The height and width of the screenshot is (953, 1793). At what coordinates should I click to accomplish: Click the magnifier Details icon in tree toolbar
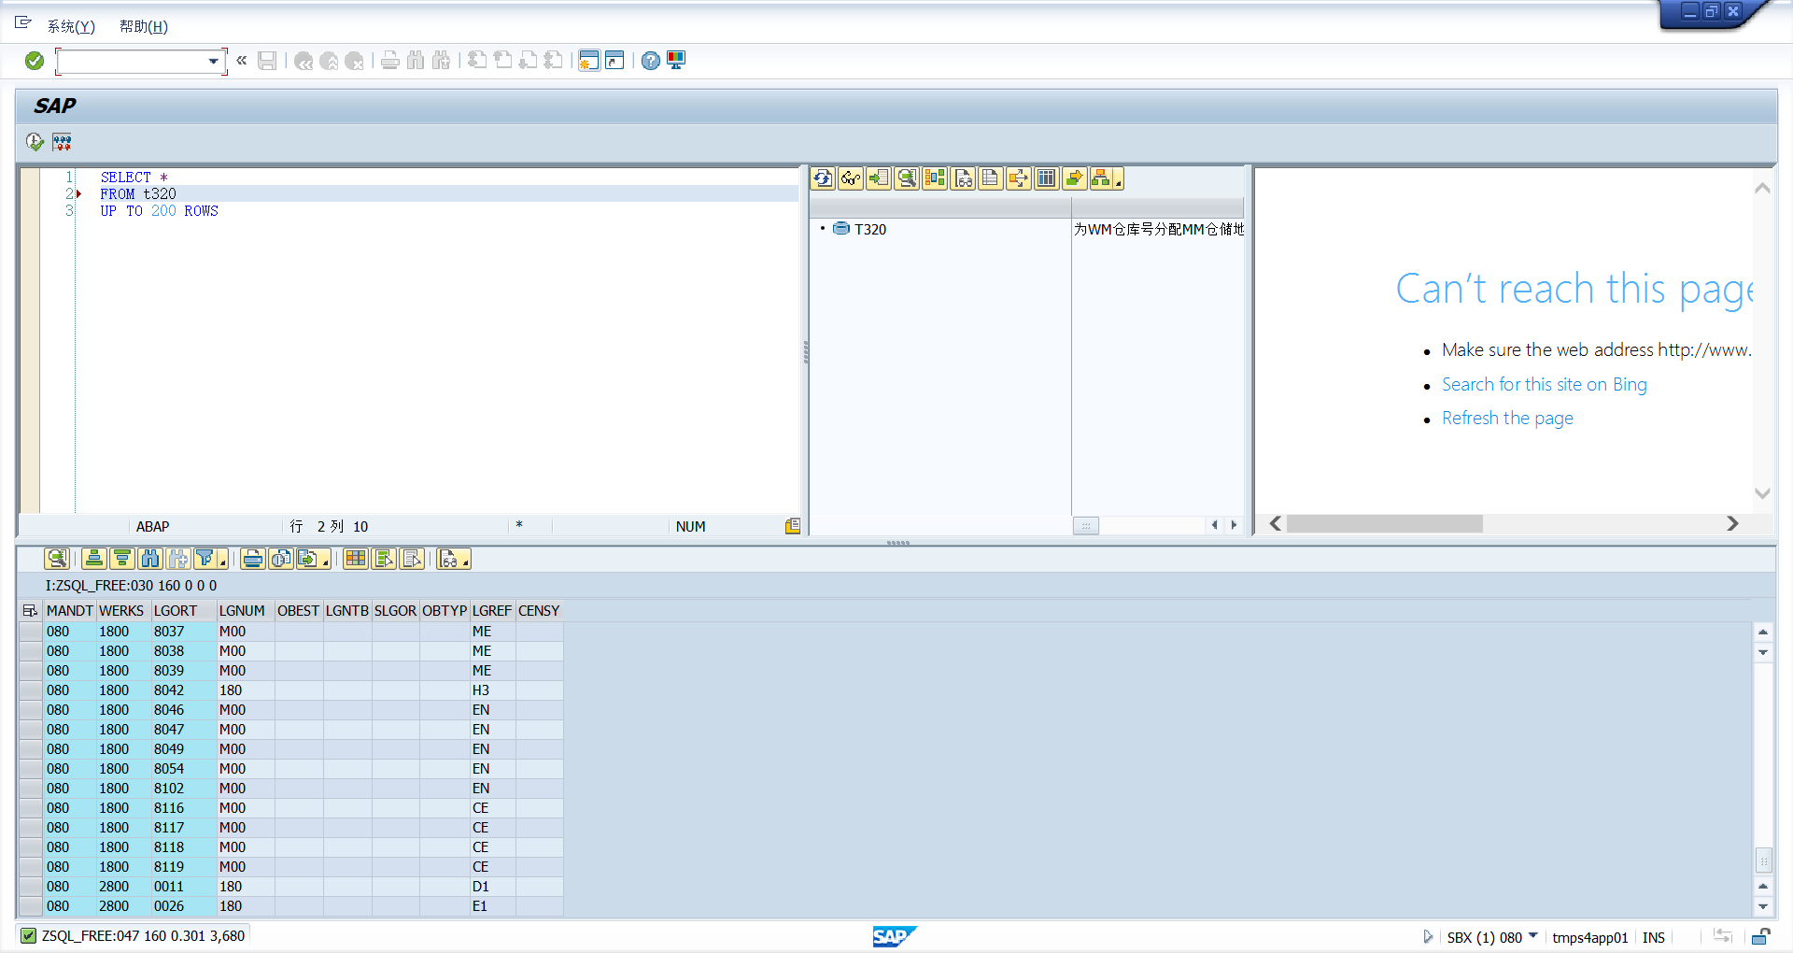(x=907, y=178)
